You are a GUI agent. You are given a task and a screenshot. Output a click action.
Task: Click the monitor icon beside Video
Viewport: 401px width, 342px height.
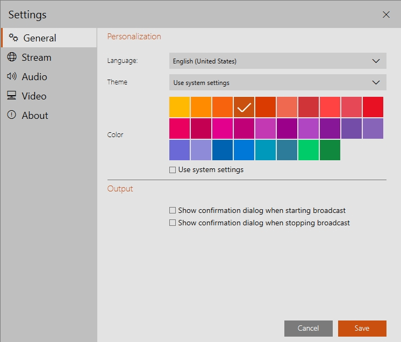[x=12, y=96]
